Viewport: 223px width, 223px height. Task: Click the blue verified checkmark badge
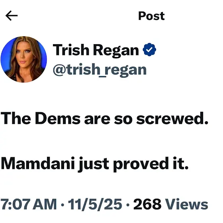point(149,49)
